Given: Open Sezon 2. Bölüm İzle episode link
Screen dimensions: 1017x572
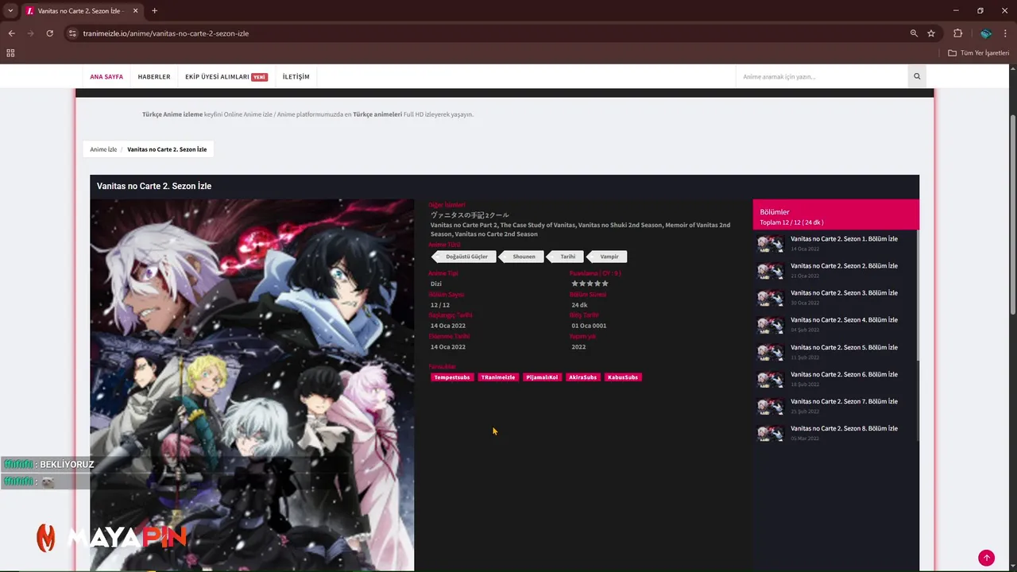Looking at the screenshot, I should click(844, 266).
